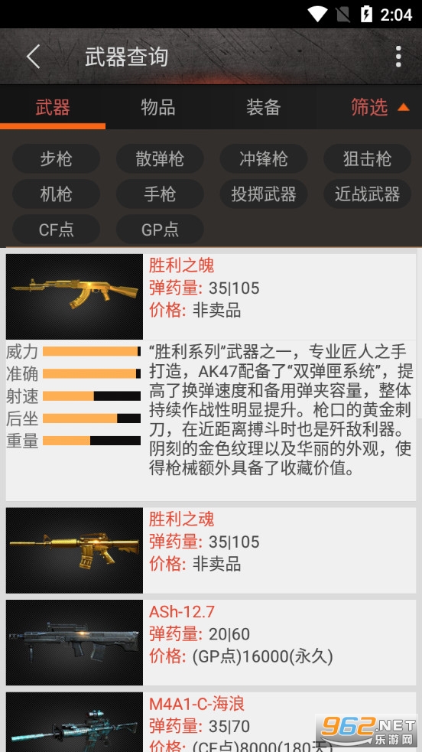The image size is (422, 752).
Task: Click the orange filter arrow
Action: (x=404, y=107)
